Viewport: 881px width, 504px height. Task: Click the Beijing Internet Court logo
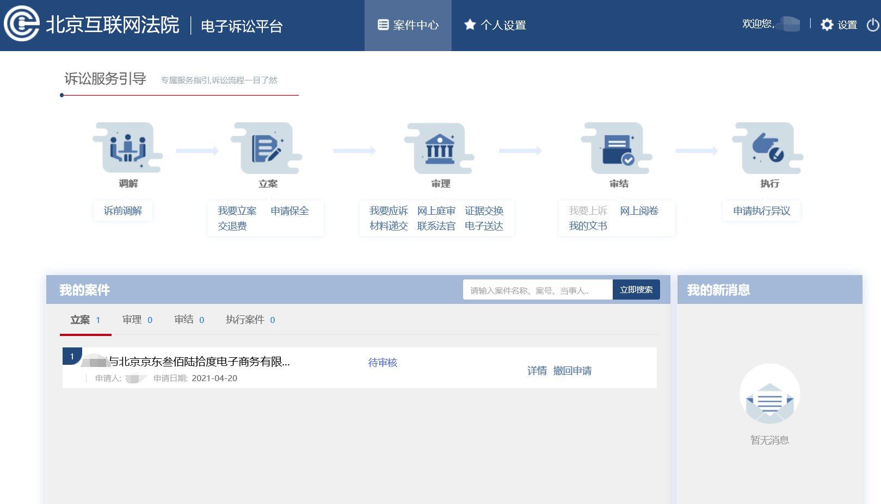click(22, 24)
